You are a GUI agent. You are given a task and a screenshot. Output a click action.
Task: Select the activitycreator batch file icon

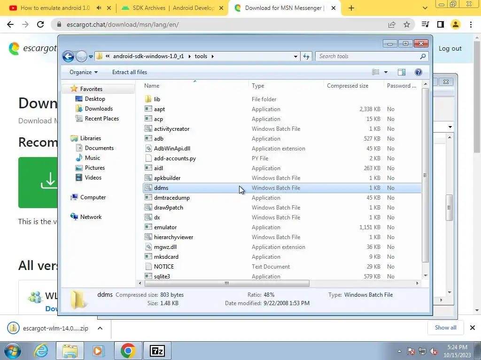point(148,129)
